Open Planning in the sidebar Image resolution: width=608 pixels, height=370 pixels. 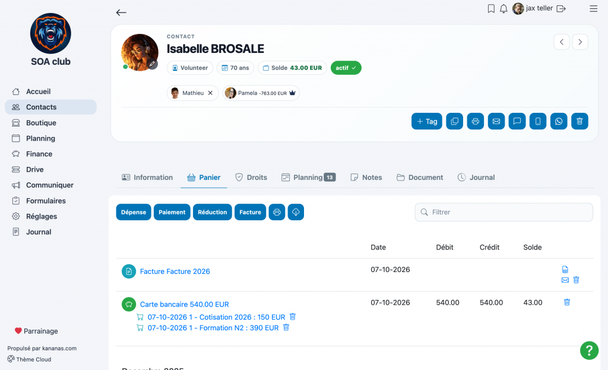coord(51,138)
